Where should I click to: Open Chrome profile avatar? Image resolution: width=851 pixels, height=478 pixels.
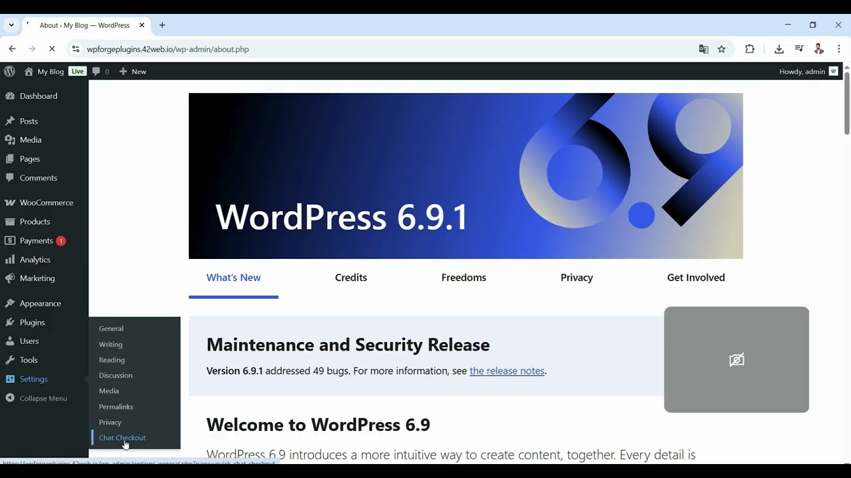[819, 49]
